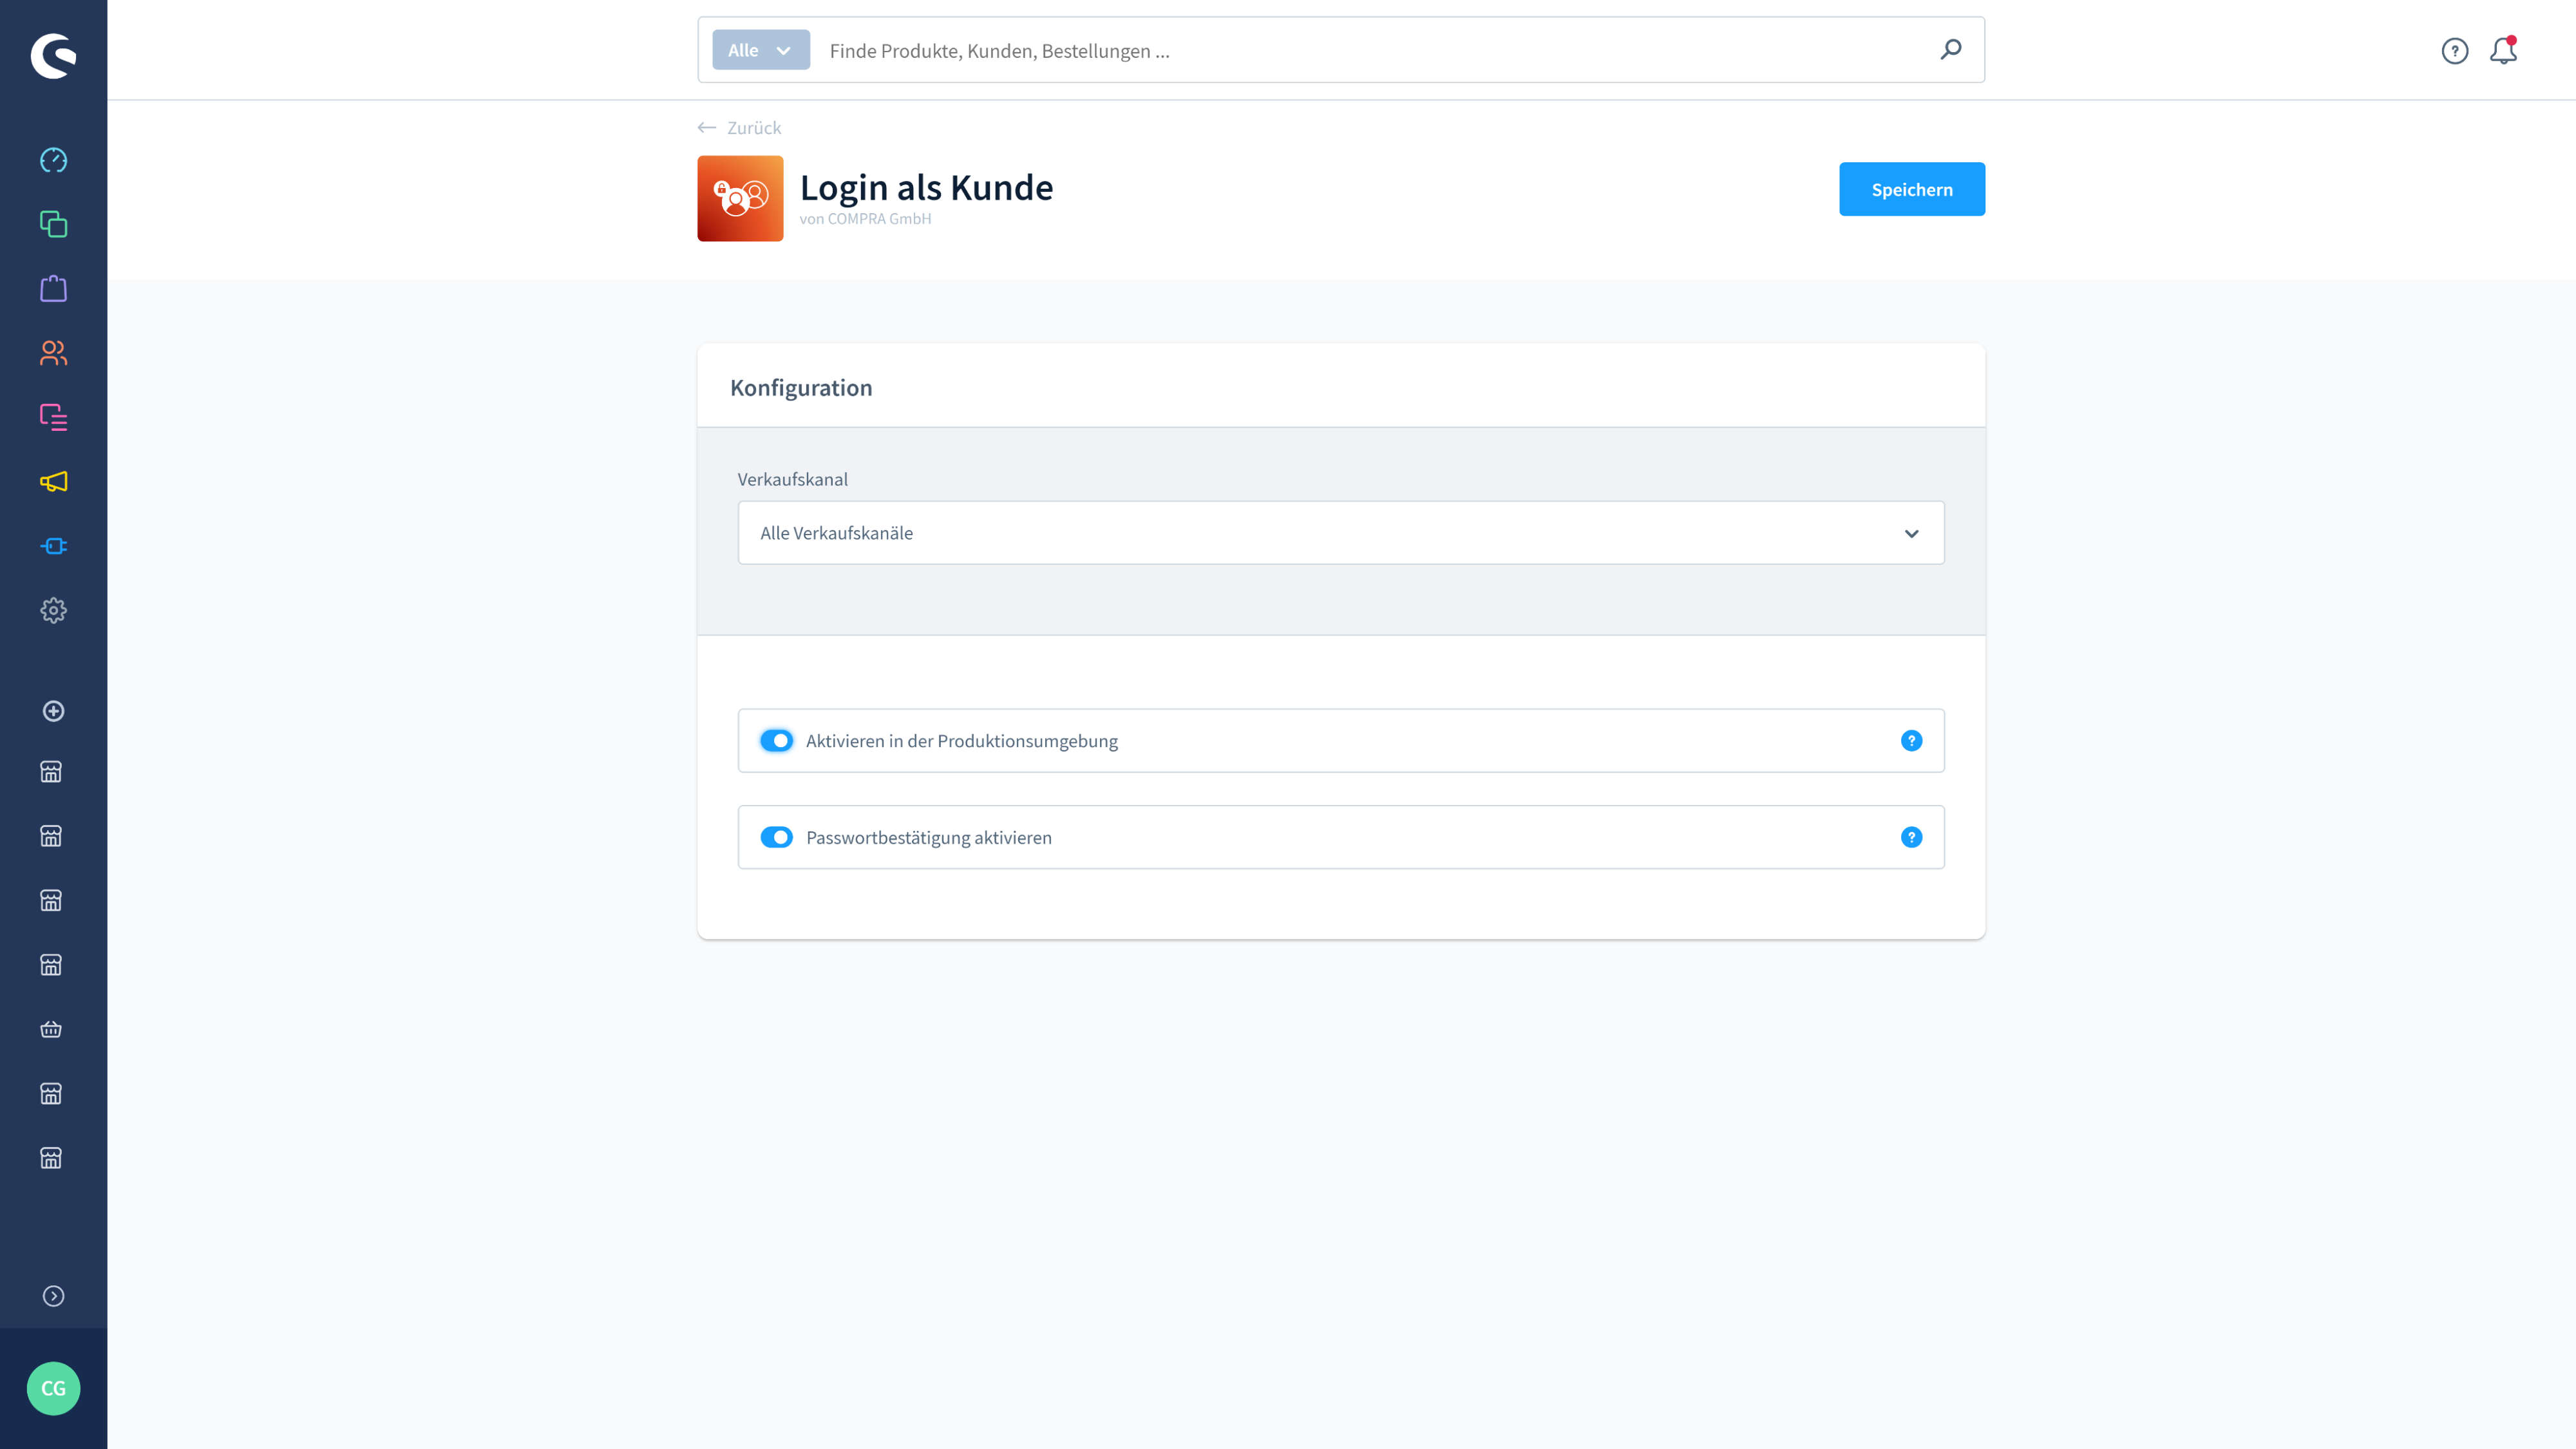This screenshot has height=1449, width=2576.
Task: Click the Aktivieren in der Produktionsumgebung label
Action: click(x=962, y=741)
